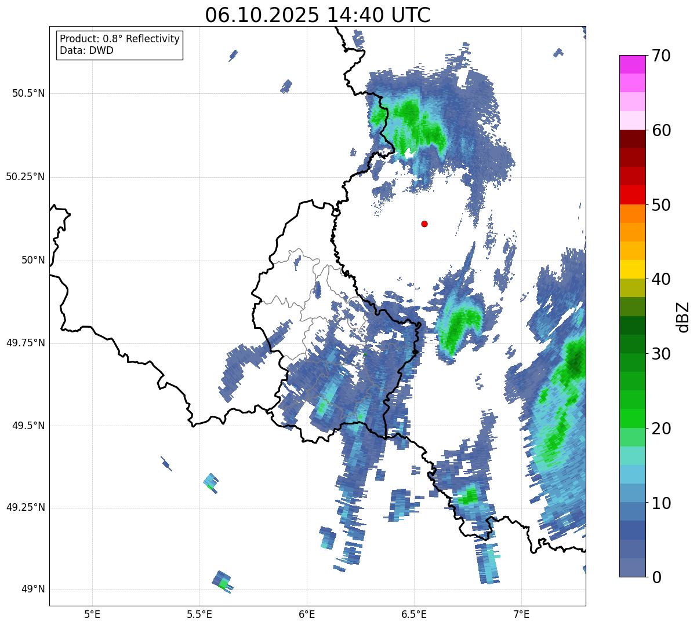Screen dimensions: 697x626
Task: Pick the bright green colorbar swatch above 20
Action: click(x=632, y=419)
